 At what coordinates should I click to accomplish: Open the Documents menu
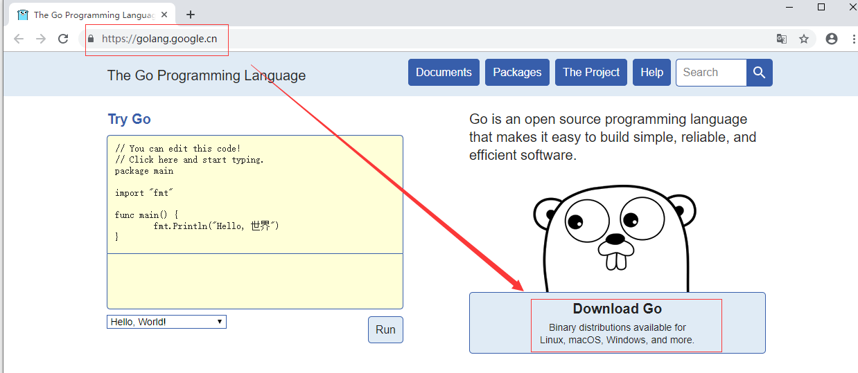pyautogui.click(x=444, y=73)
